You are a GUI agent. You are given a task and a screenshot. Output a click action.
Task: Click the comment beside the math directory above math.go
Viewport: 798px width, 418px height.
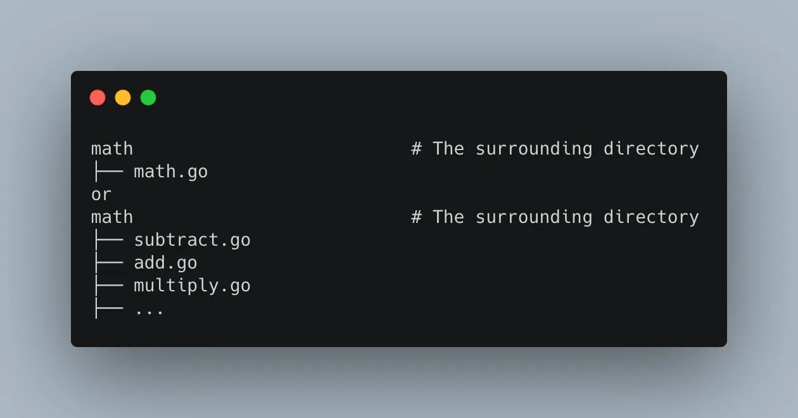pyautogui.click(x=555, y=149)
